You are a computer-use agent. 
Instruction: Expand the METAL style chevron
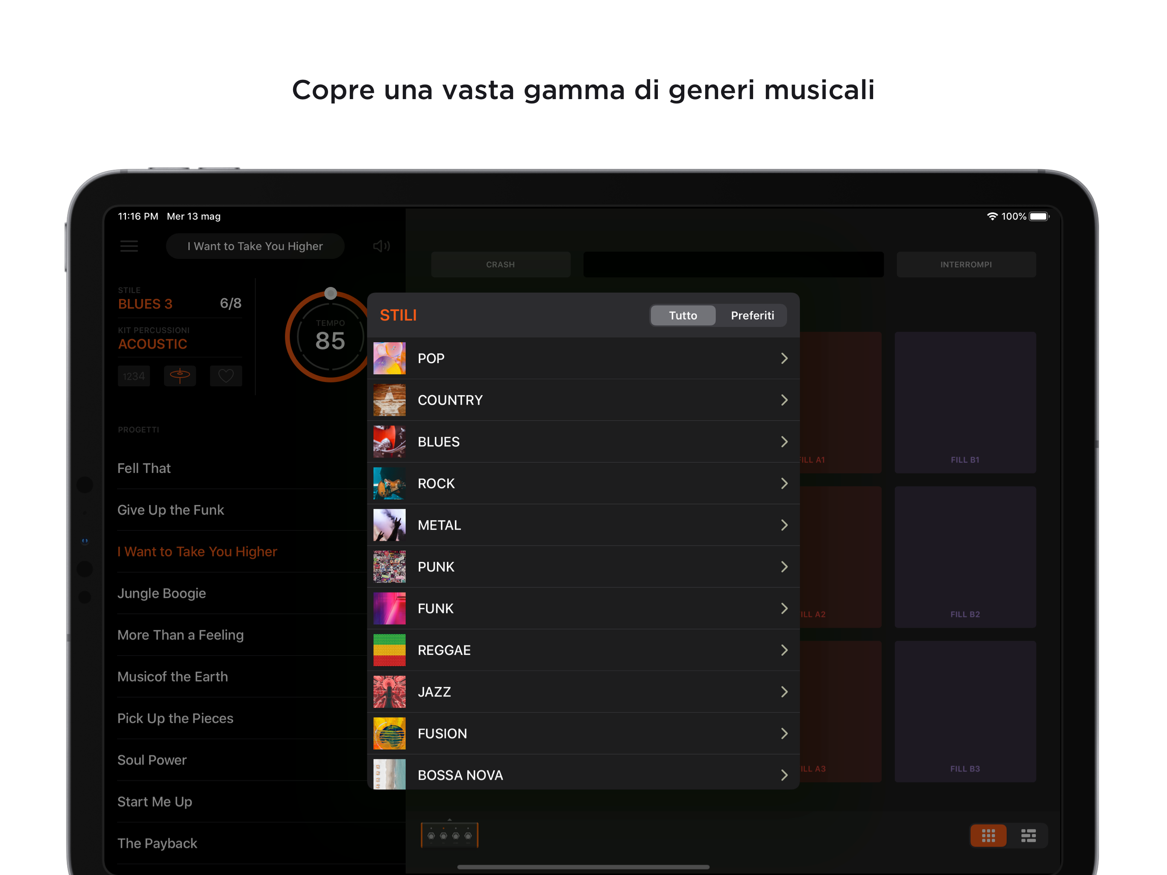[x=784, y=525]
